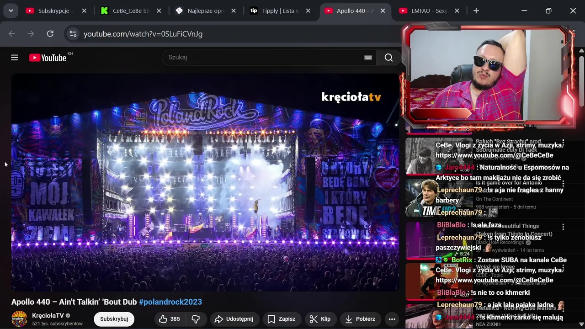The image size is (585, 329).
Task: Expand the tab search dropdown arrow
Action: click(11, 11)
